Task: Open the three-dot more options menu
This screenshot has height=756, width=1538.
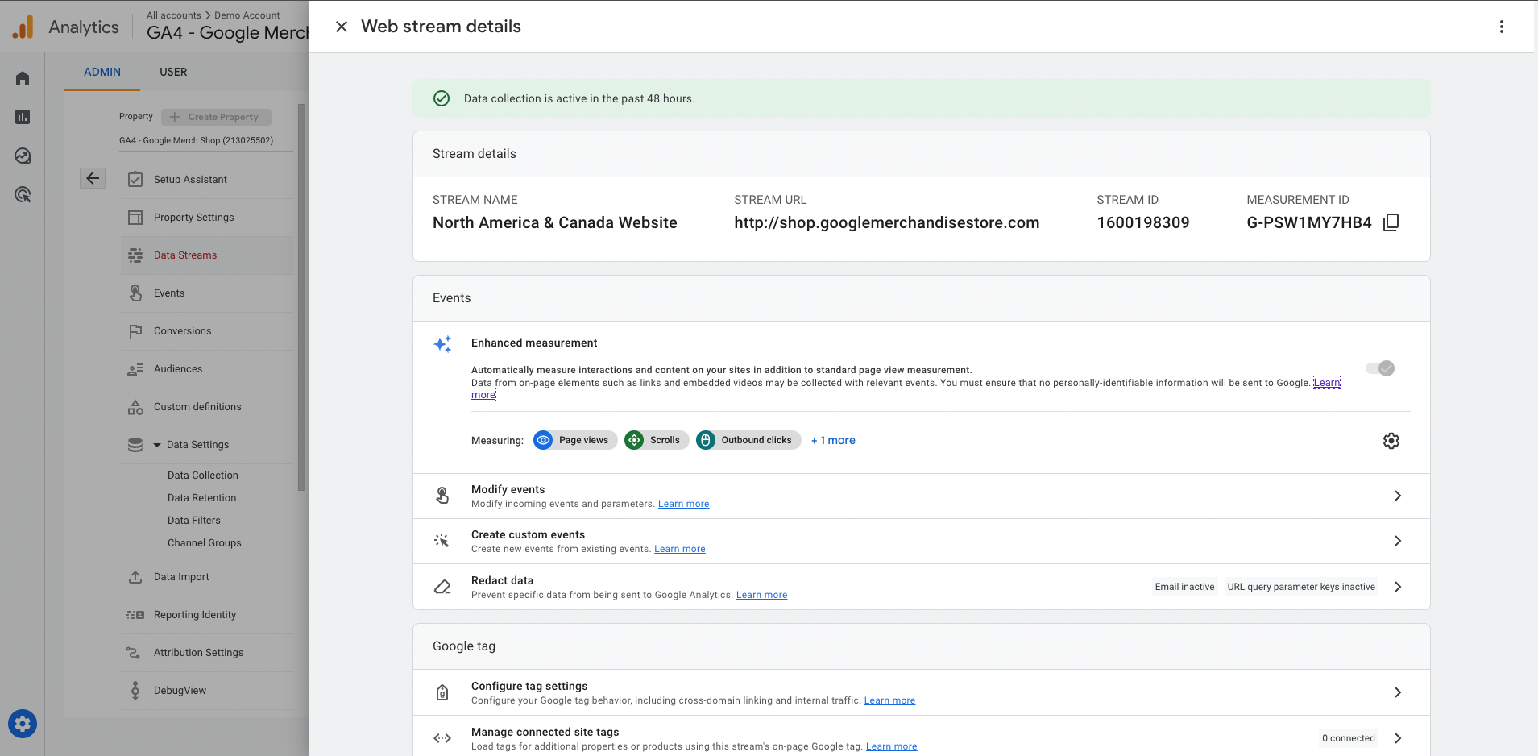Action: coord(1501,27)
